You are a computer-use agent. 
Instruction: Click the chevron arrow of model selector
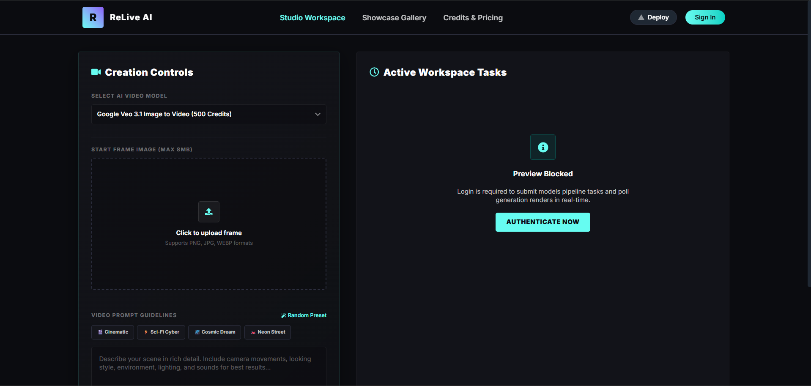click(x=318, y=114)
